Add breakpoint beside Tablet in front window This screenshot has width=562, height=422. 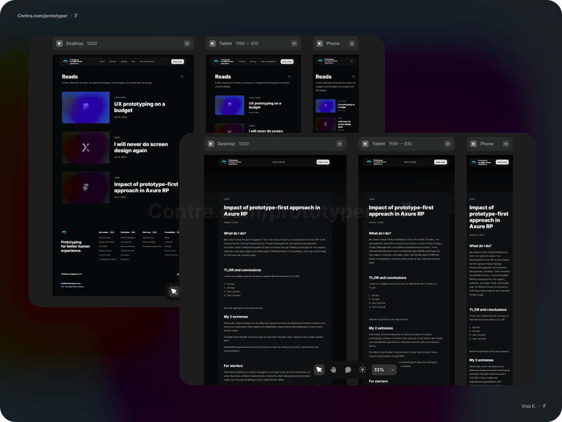click(448, 143)
